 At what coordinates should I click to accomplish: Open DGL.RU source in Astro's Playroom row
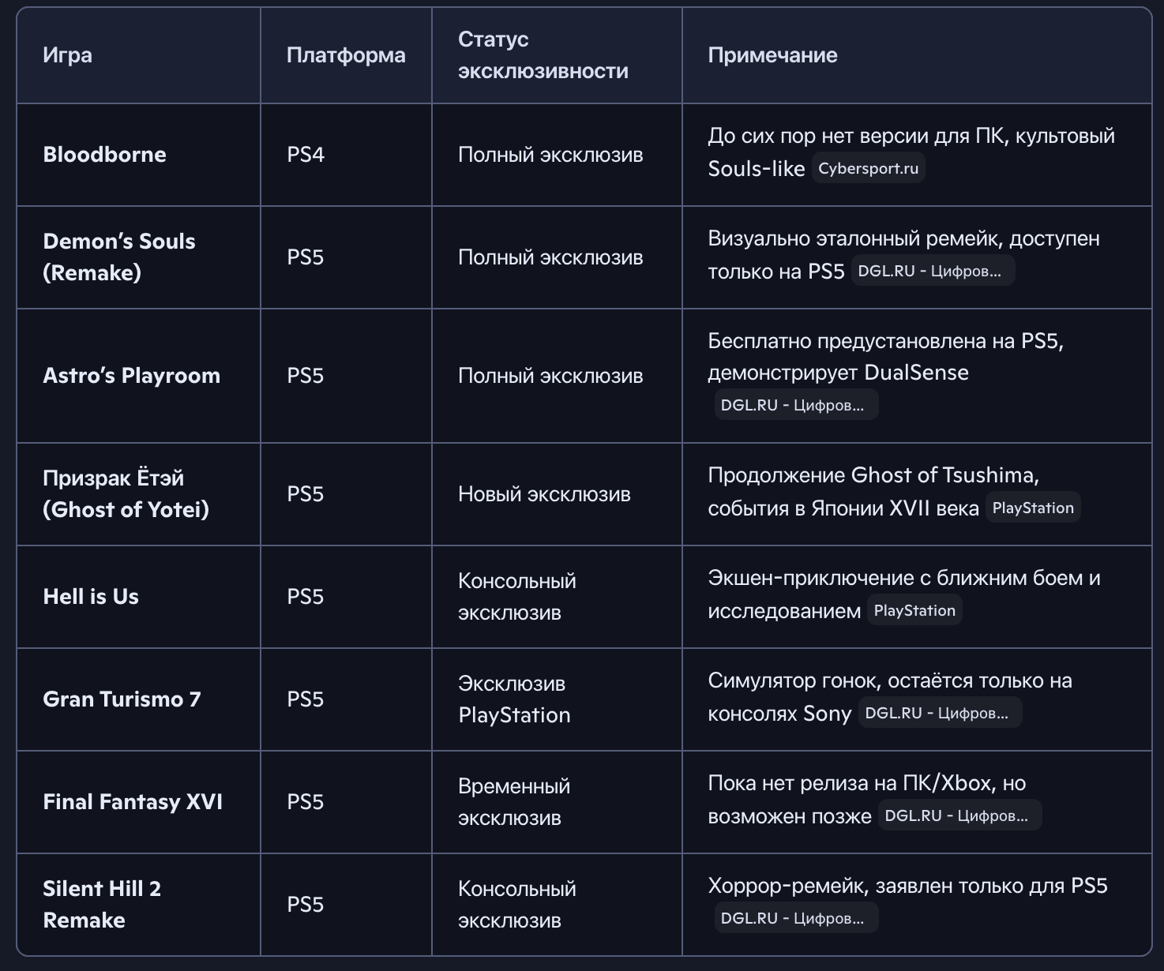click(x=795, y=405)
